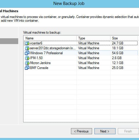Sort list by Name column header
Image resolution: width=139 pixels, height=140 pixels.
pyautogui.click(x=50, y=38)
